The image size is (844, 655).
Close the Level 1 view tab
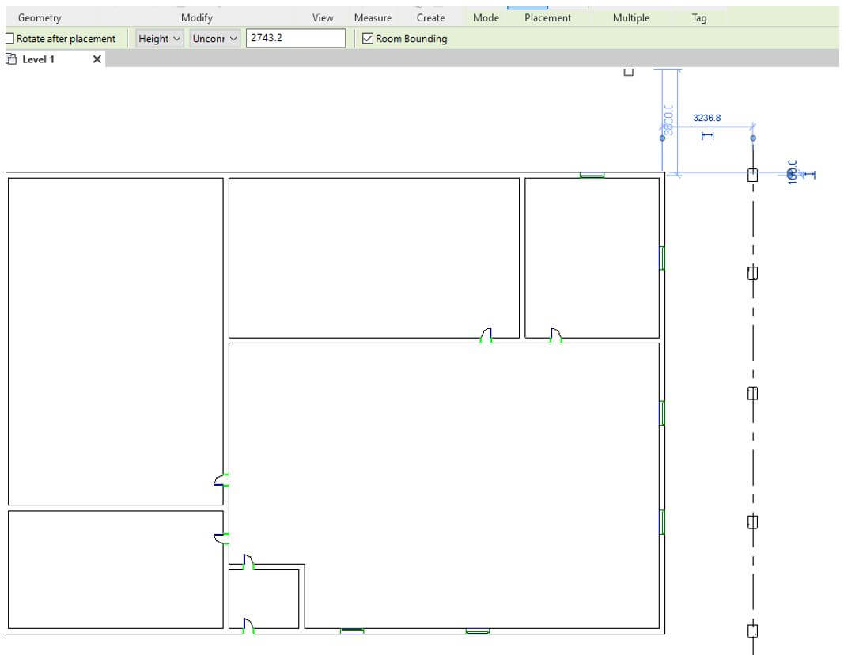[x=97, y=59]
